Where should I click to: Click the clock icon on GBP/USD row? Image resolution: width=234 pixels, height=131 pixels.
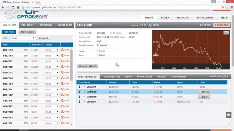(x=63, y=56)
